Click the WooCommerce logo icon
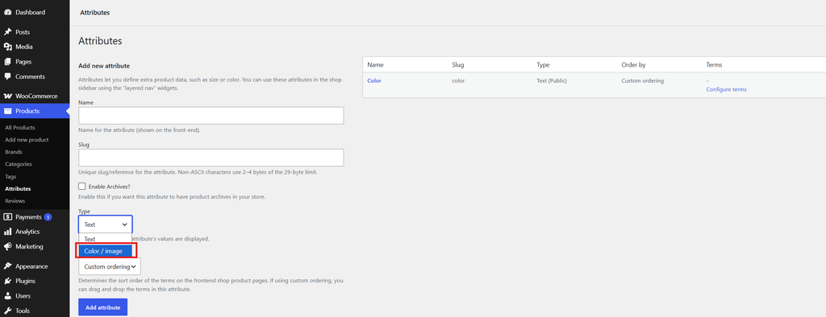826x317 pixels. click(x=8, y=97)
